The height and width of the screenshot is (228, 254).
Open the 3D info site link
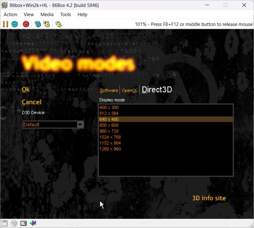click(x=209, y=198)
